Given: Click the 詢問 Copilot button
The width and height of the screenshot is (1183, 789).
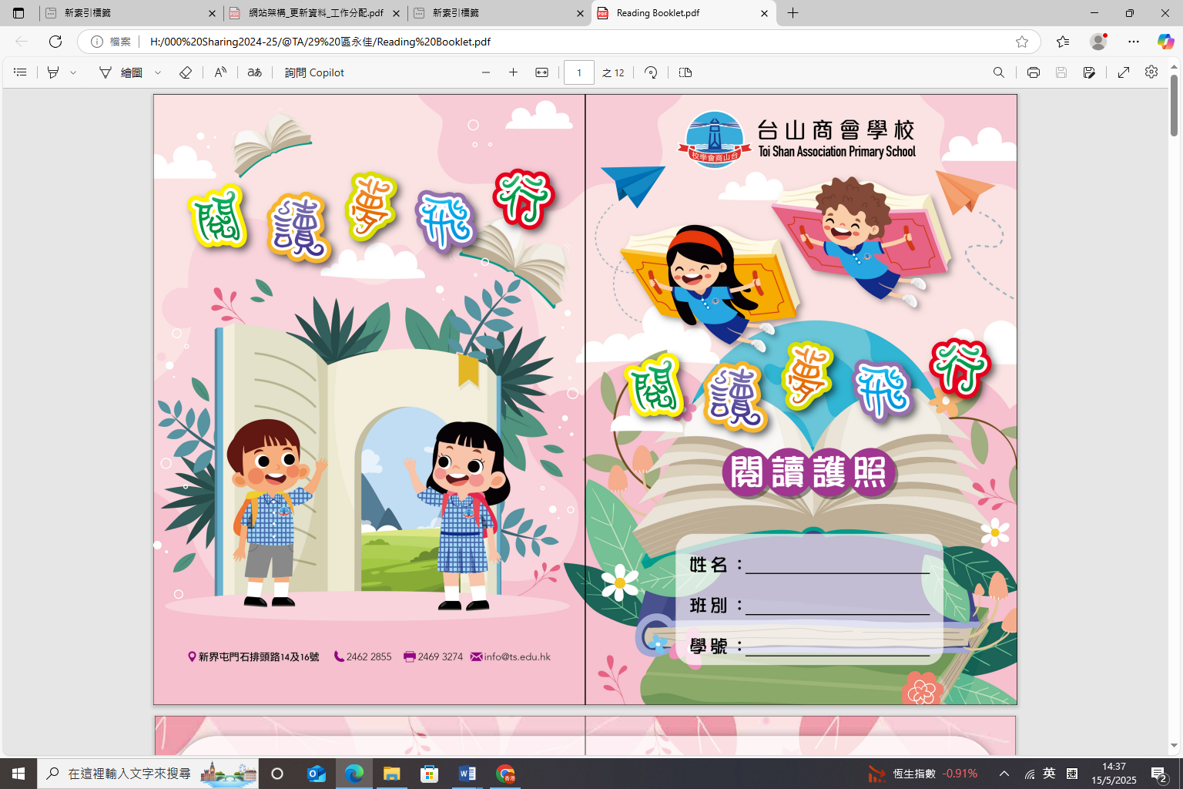Looking at the screenshot, I should click(314, 72).
